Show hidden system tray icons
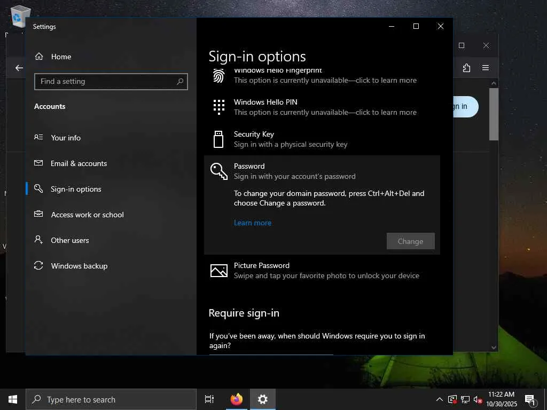This screenshot has height=410, width=547. click(440, 399)
